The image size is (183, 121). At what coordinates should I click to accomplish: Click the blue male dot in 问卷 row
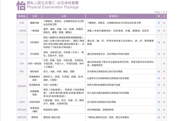[159, 23]
